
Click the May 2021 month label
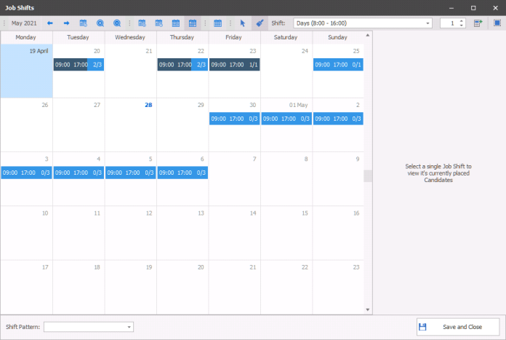click(23, 23)
